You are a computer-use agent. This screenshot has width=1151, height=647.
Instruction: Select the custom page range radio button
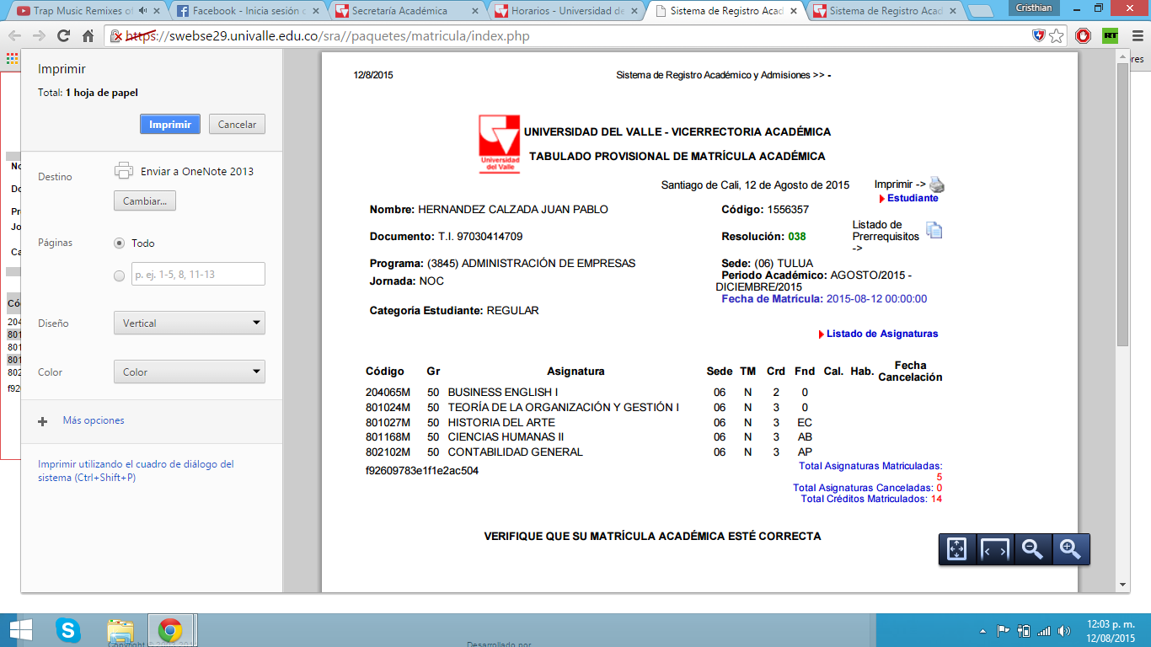119,275
